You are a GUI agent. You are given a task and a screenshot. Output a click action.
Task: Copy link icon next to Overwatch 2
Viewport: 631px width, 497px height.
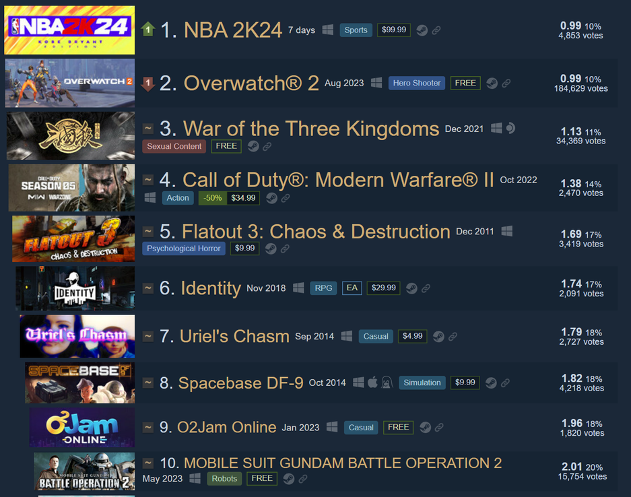(x=506, y=84)
